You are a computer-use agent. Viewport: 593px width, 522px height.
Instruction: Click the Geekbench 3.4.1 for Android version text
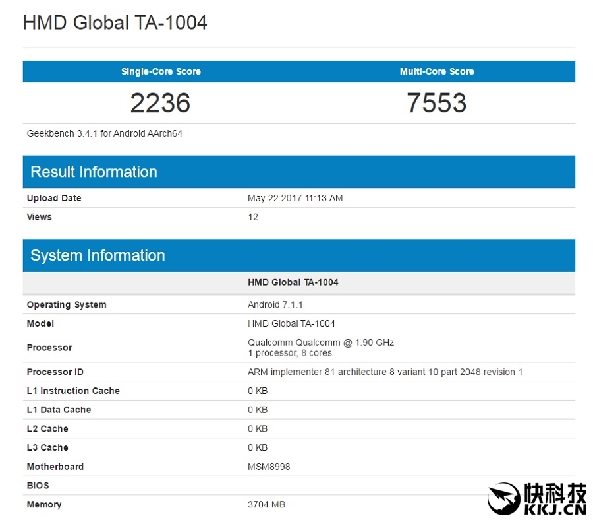[105, 133]
